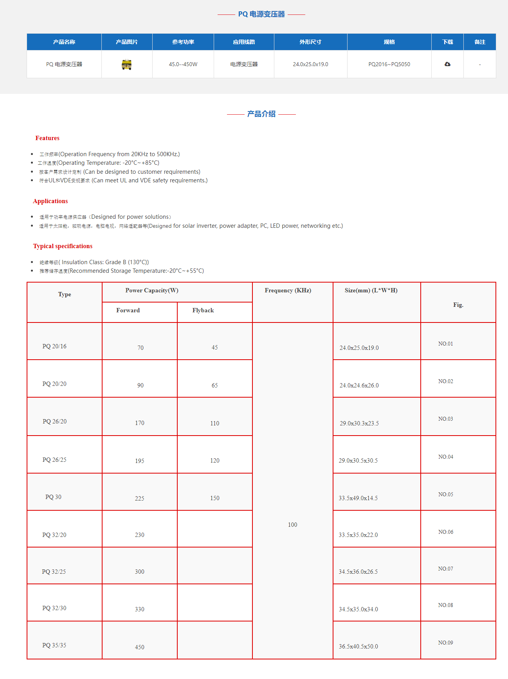The height and width of the screenshot is (679, 508).
Task: Click the cloud download icon in product row
Action: click(x=447, y=64)
